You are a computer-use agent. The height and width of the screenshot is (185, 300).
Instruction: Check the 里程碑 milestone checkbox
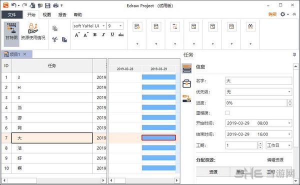tap(227, 113)
